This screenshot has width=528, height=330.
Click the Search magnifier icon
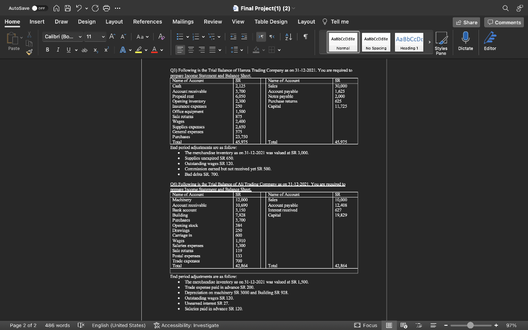coord(505,8)
